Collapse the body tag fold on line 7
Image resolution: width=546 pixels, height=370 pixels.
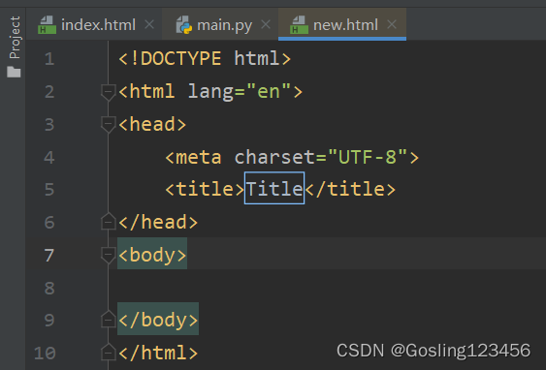point(109,255)
